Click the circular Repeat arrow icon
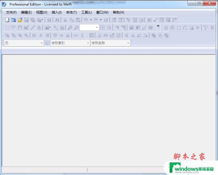218x175 pixels. pos(106,20)
